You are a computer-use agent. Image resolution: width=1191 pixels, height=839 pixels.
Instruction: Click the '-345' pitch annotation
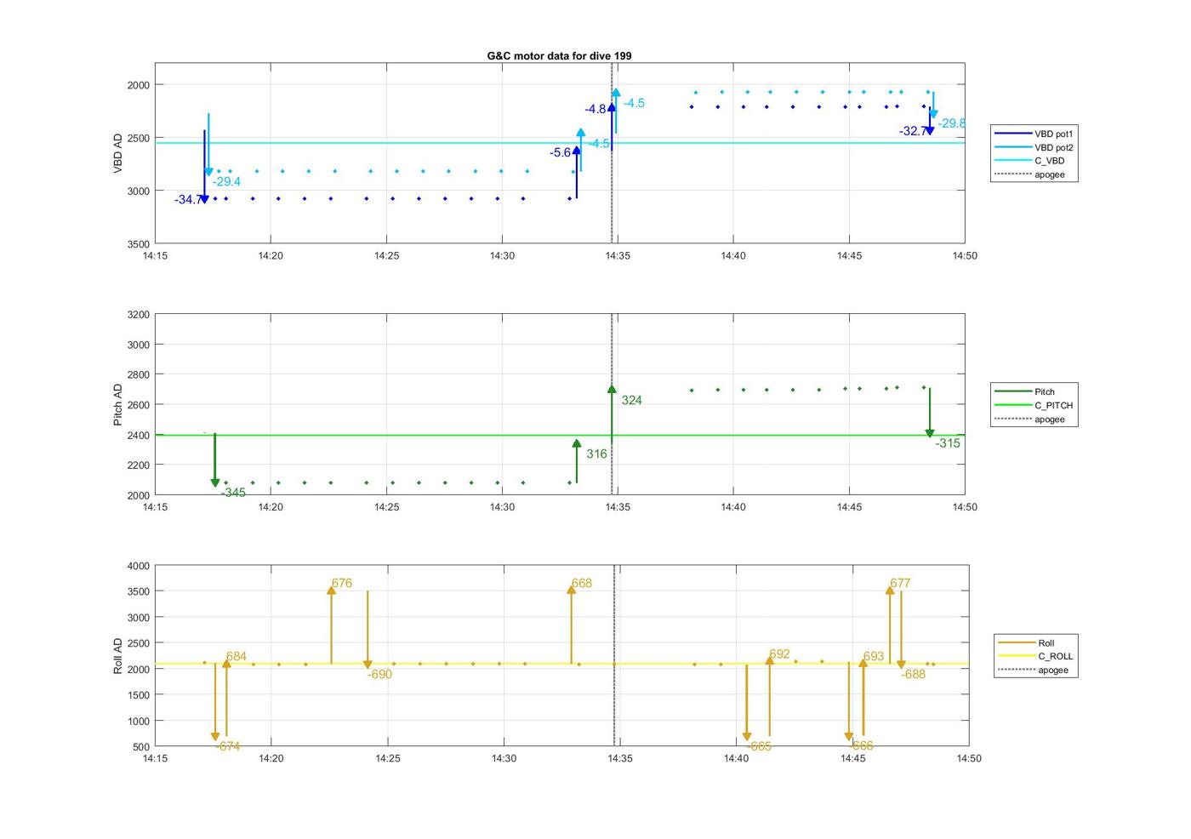(233, 493)
